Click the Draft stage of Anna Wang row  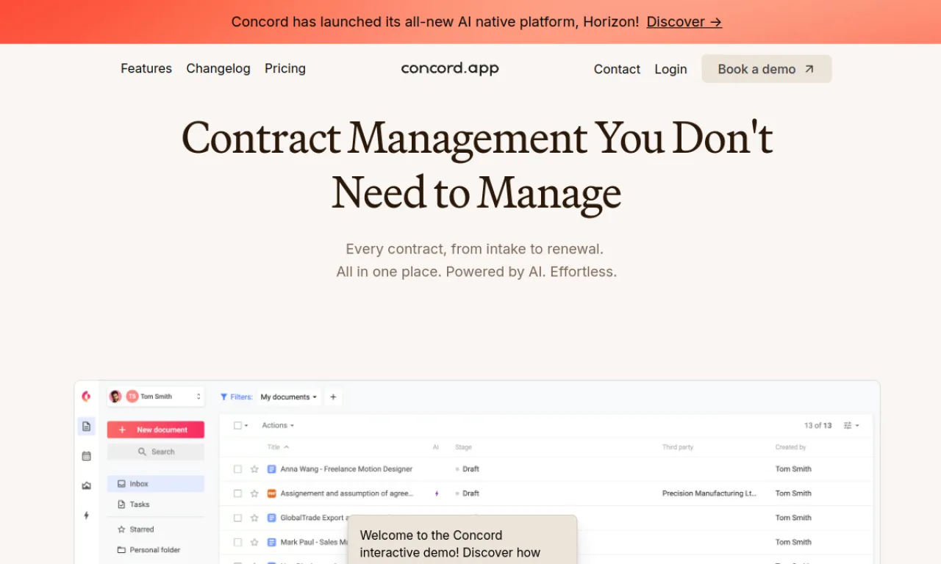coord(468,469)
